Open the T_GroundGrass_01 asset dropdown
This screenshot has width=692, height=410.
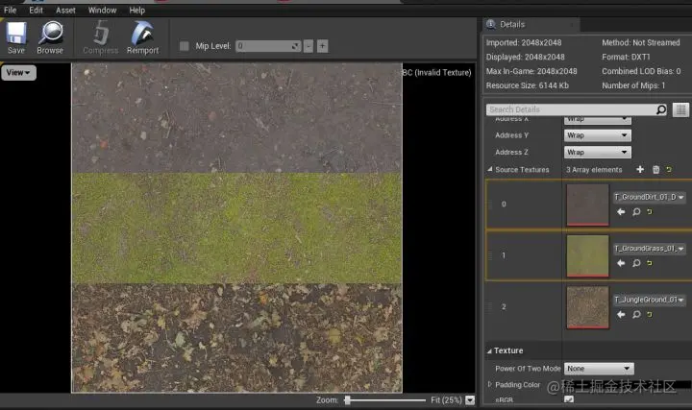pyautogui.click(x=649, y=249)
